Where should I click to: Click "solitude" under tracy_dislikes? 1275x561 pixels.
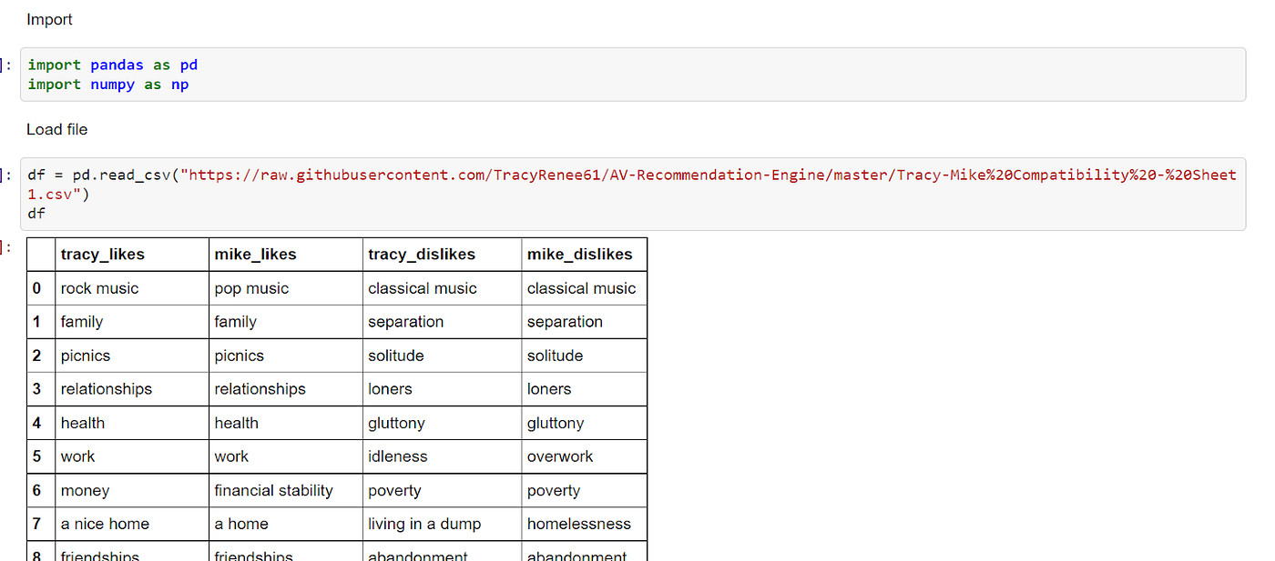point(396,356)
